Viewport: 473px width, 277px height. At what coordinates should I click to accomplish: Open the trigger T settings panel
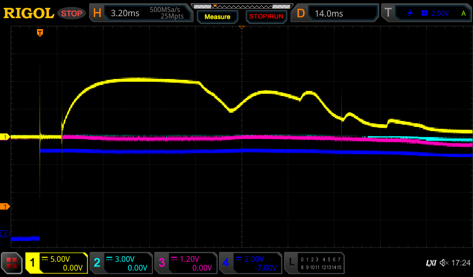(x=427, y=13)
